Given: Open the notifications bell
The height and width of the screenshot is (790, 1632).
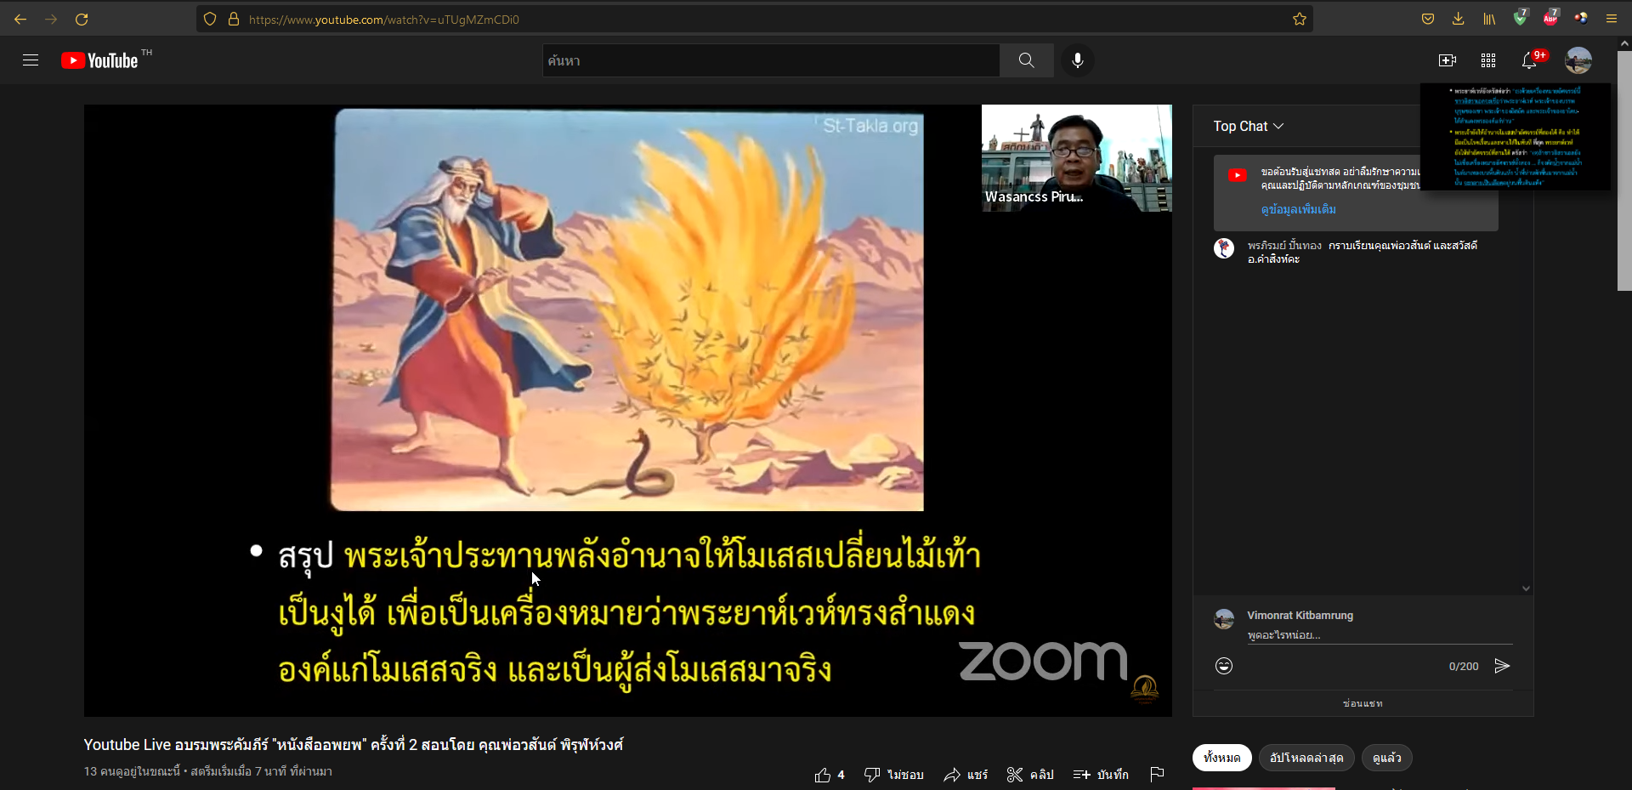Looking at the screenshot, I should 1529,60.
